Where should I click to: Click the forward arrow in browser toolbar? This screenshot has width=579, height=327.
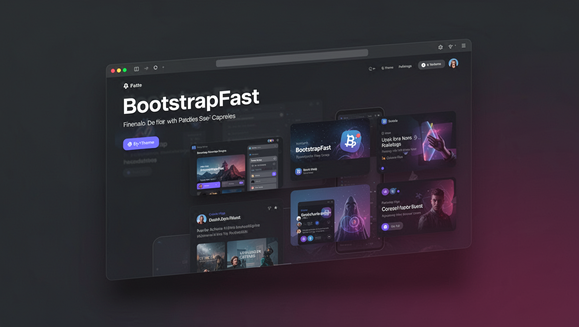click(146, 68)
